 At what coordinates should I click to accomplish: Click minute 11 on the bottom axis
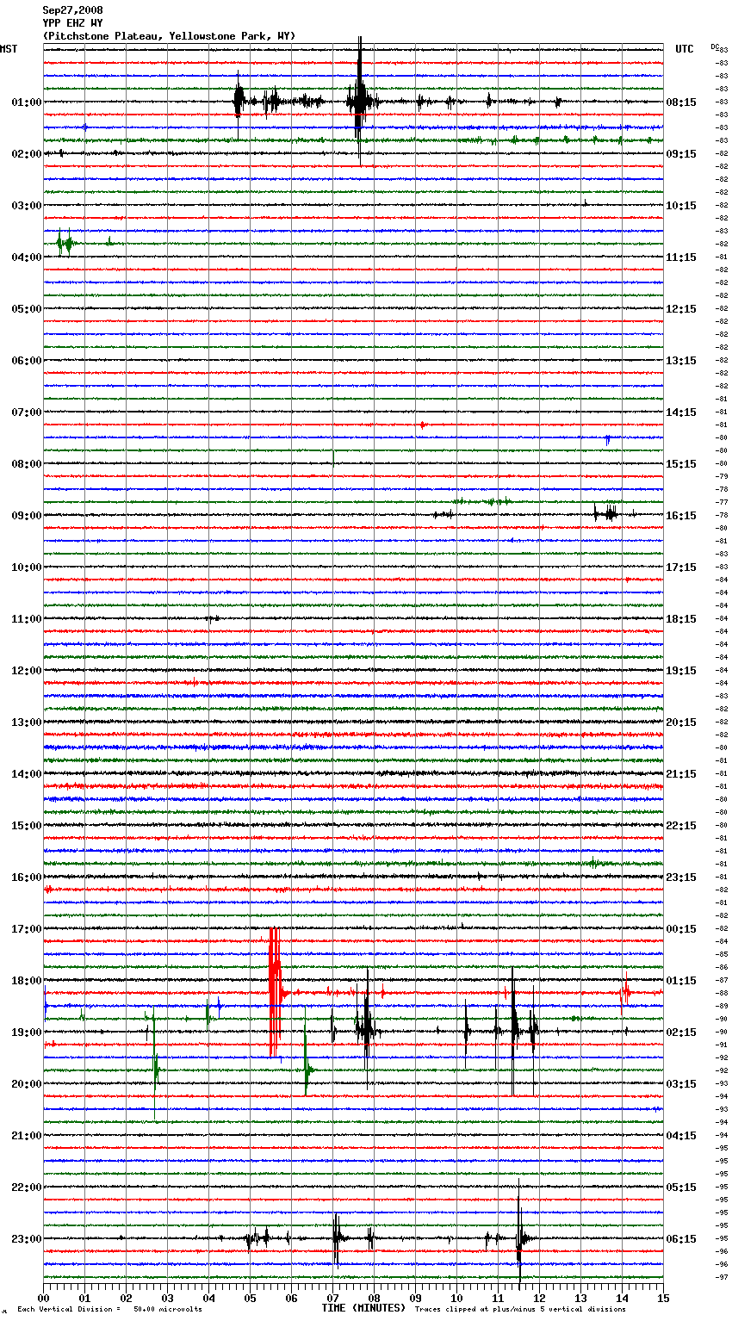pyautogui.click(x=498, y=1298)
